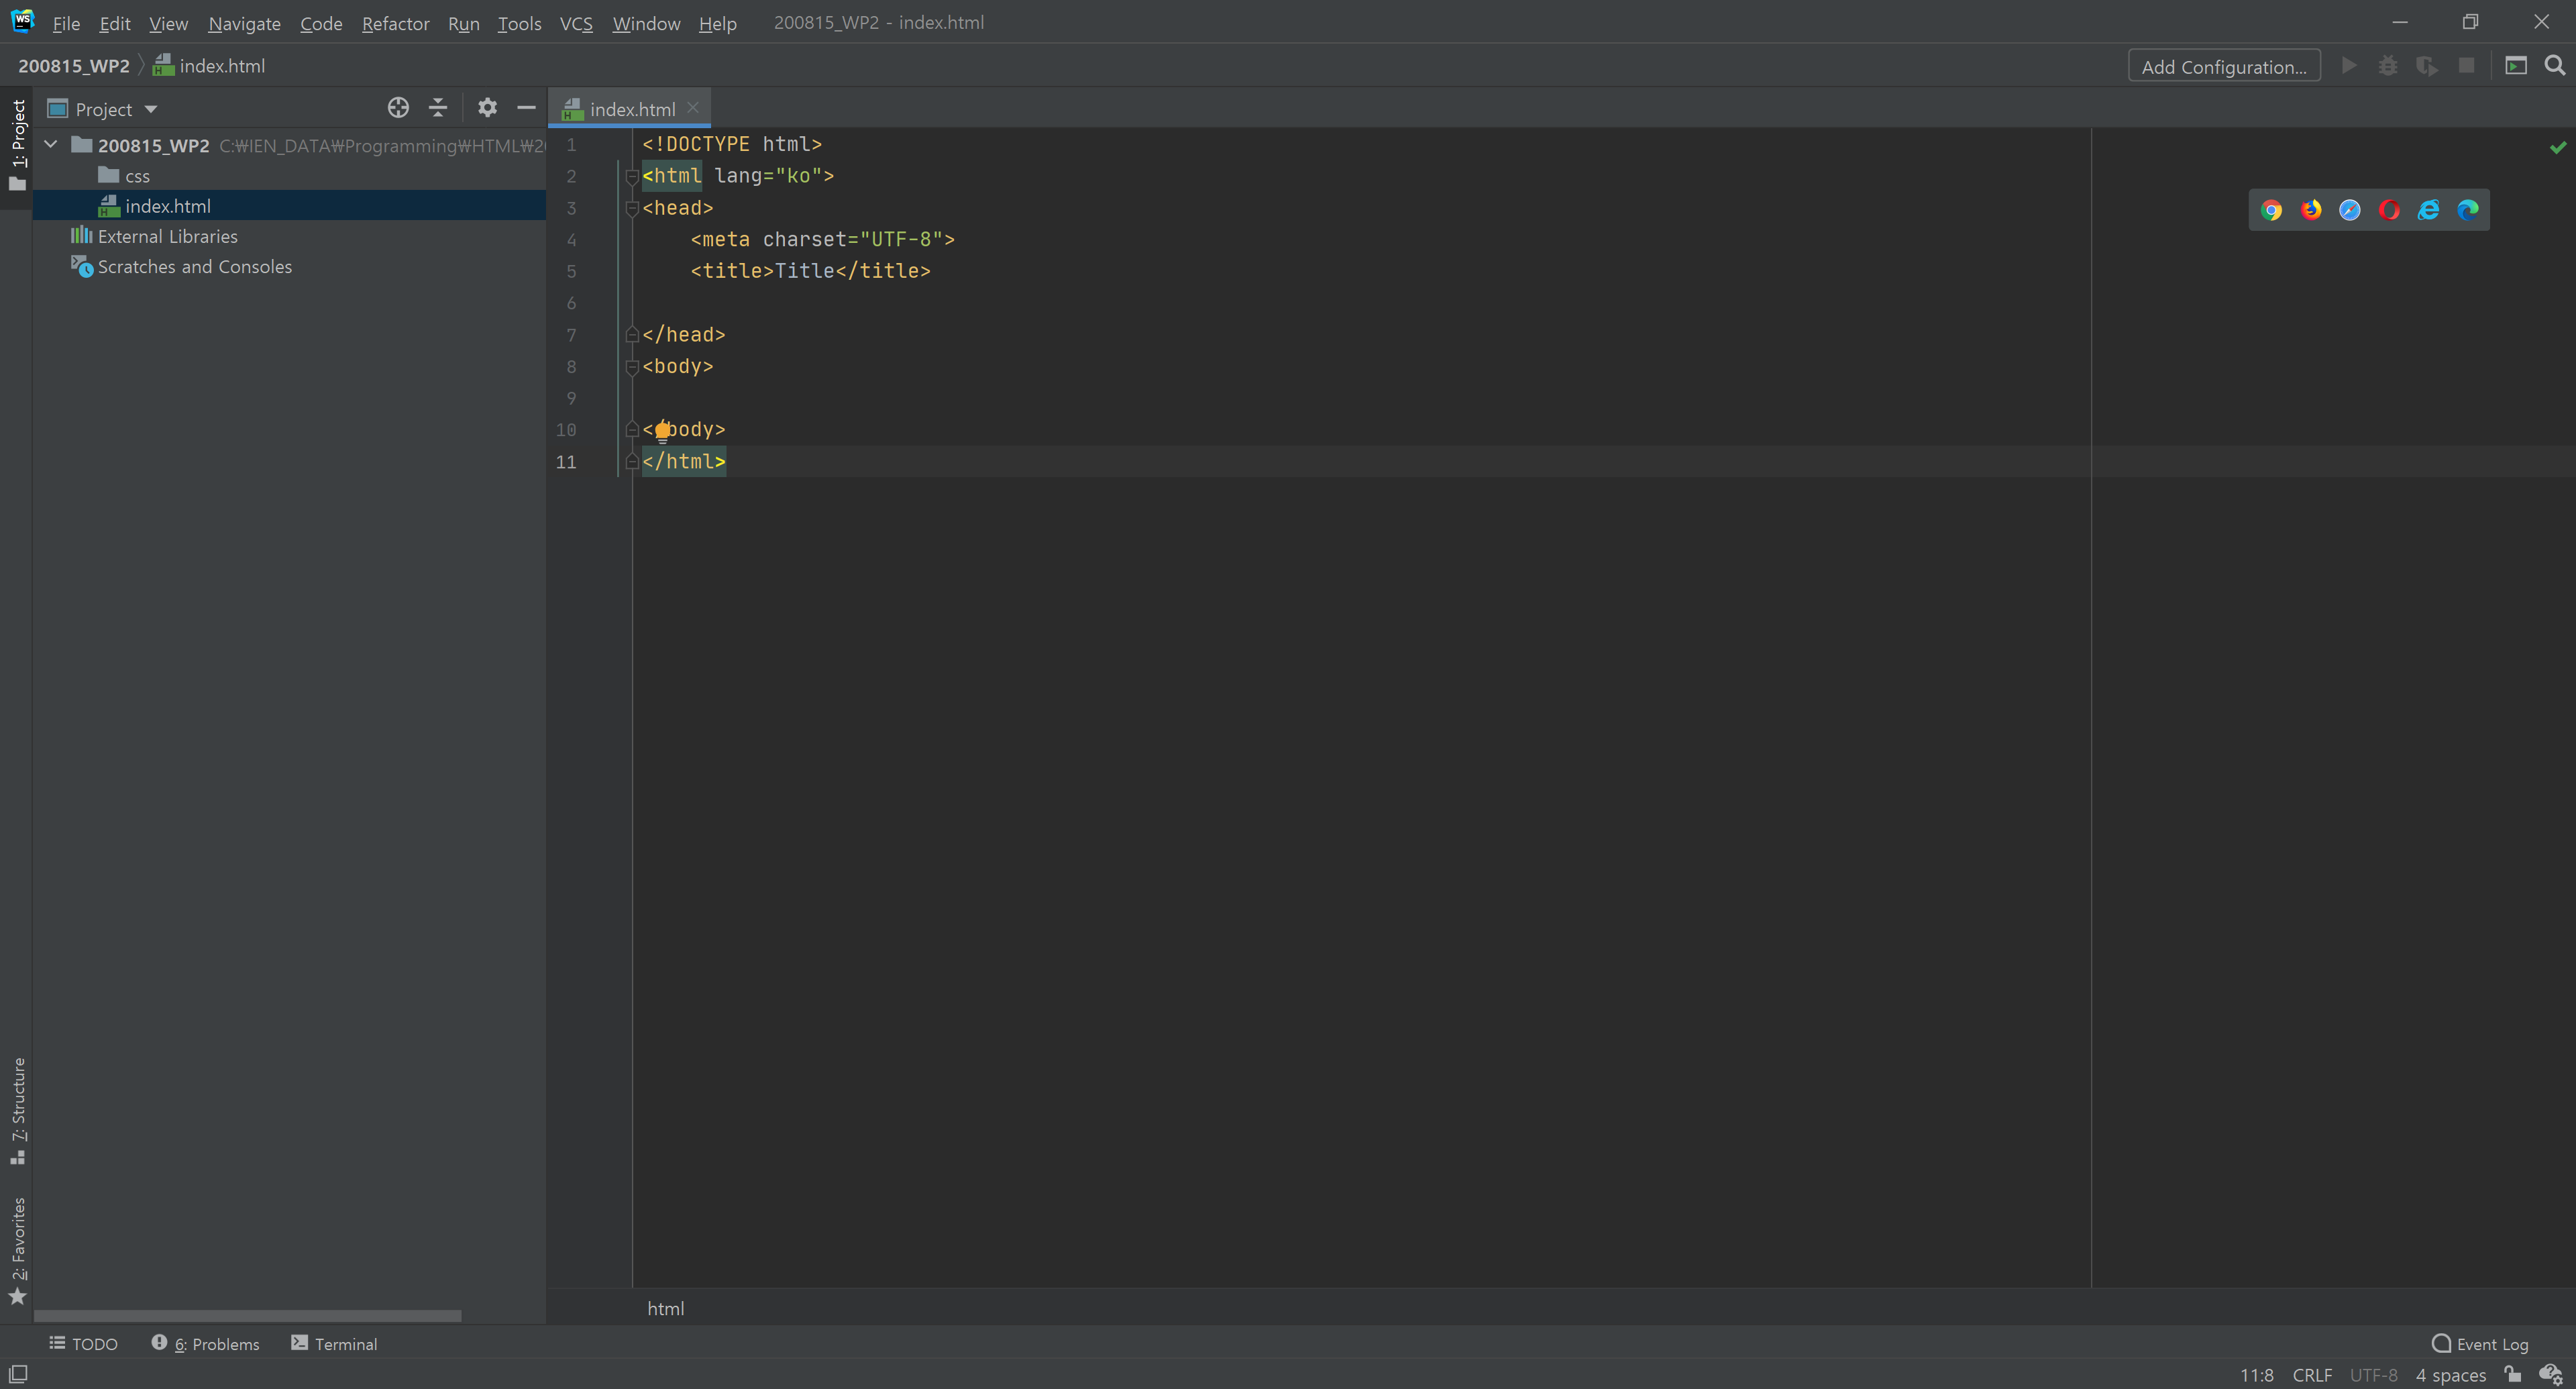The height and width of the screenshot is (1389, 2576).
Task: Open preview in Opera browser icon
Action: point(2389,210)
